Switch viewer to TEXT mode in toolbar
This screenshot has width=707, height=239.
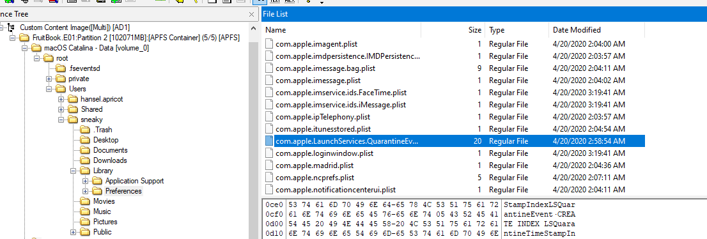click(275, 1)
